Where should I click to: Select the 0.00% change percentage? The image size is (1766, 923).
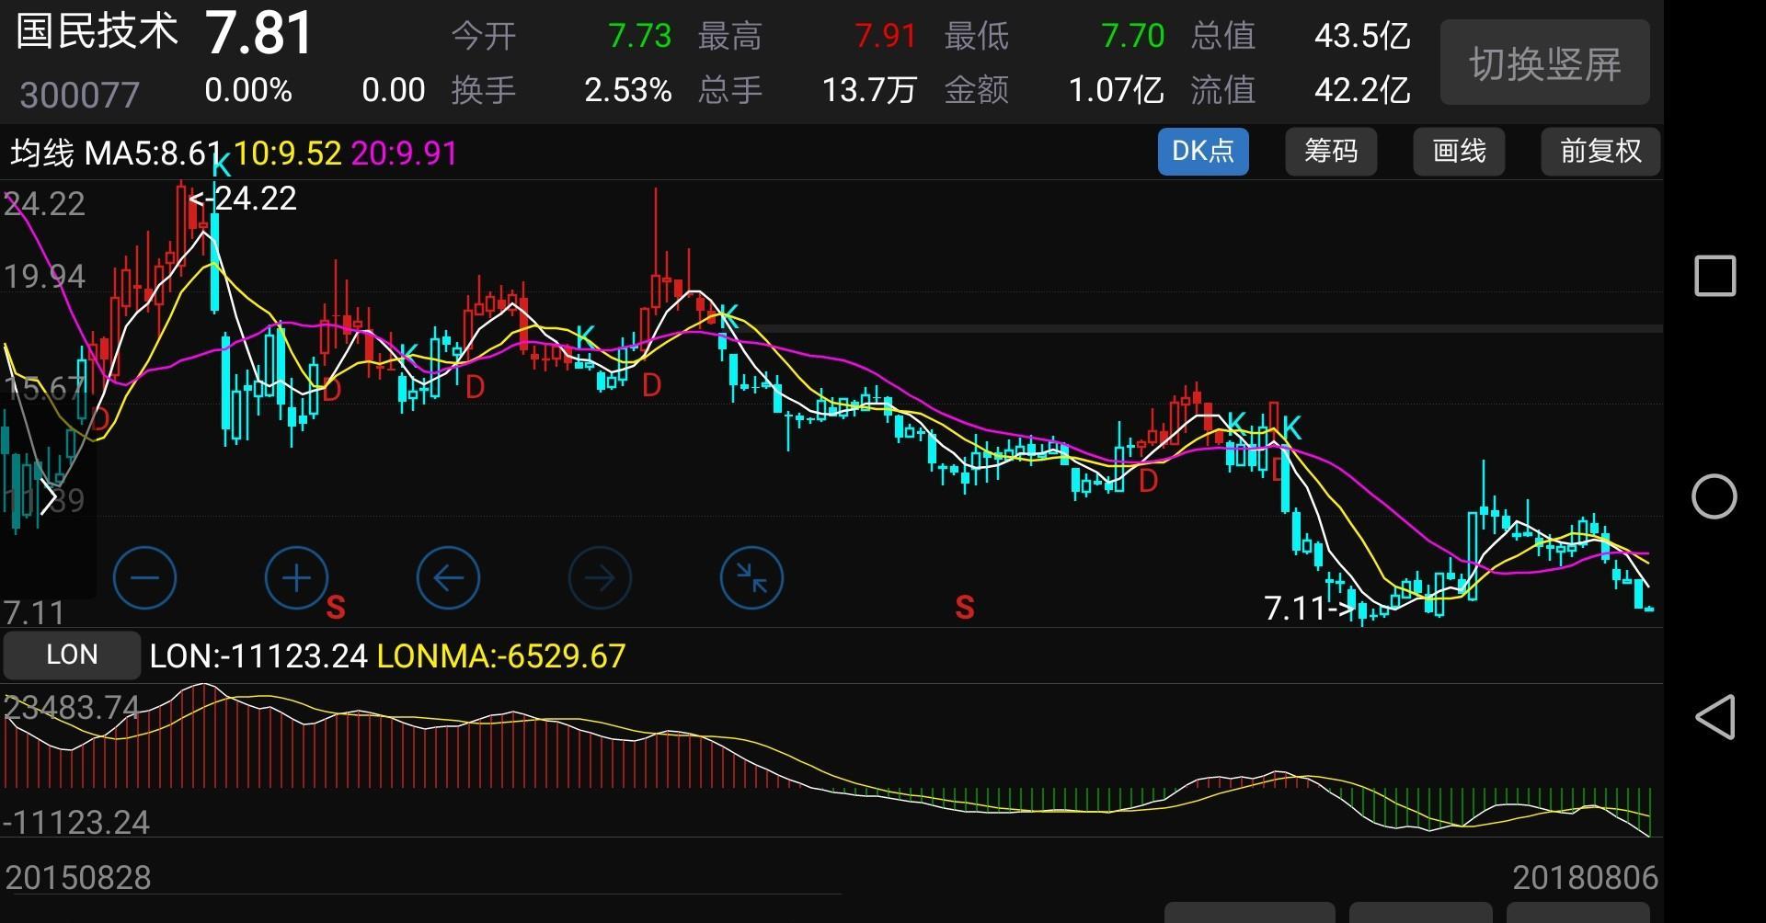tap(248, 90)
